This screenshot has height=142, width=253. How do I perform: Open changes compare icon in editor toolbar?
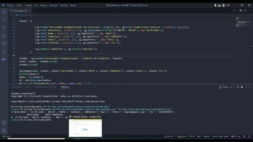click(241, 11)
